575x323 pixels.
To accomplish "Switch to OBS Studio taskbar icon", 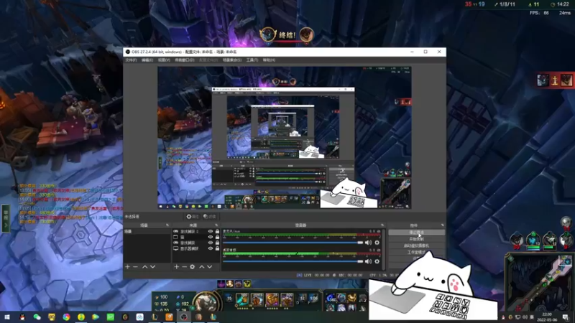I will (x=184, y=317).
